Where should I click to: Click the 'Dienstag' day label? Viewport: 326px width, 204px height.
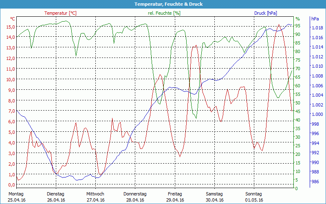coord(55,194)
